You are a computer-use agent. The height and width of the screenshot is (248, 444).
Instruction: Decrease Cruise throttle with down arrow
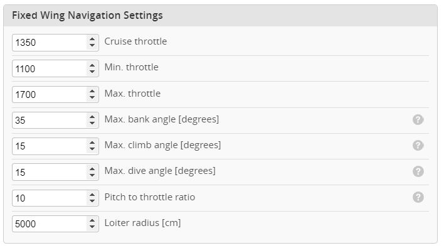92,46
